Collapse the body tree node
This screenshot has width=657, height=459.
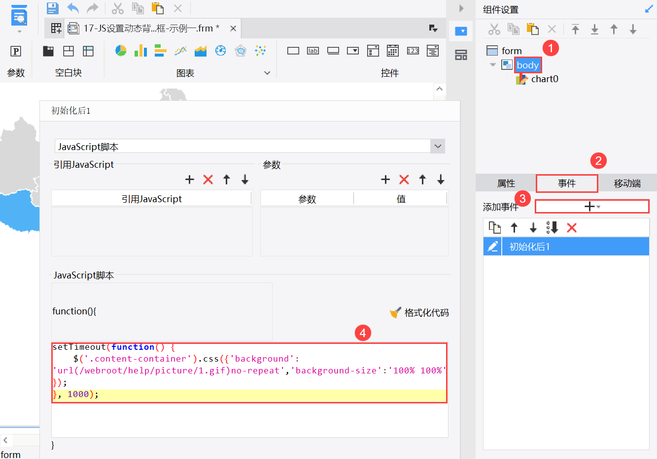click(493, 64)
